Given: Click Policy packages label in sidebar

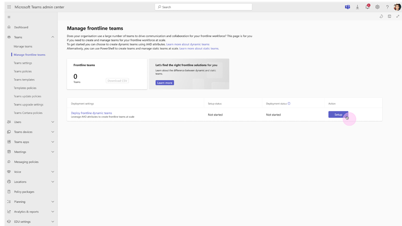Looking at the screenshot, I should coord(24,192).
